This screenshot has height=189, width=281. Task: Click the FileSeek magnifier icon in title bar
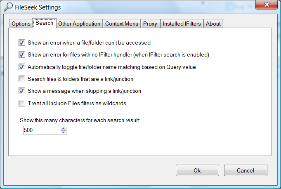(x=8, y=7)
